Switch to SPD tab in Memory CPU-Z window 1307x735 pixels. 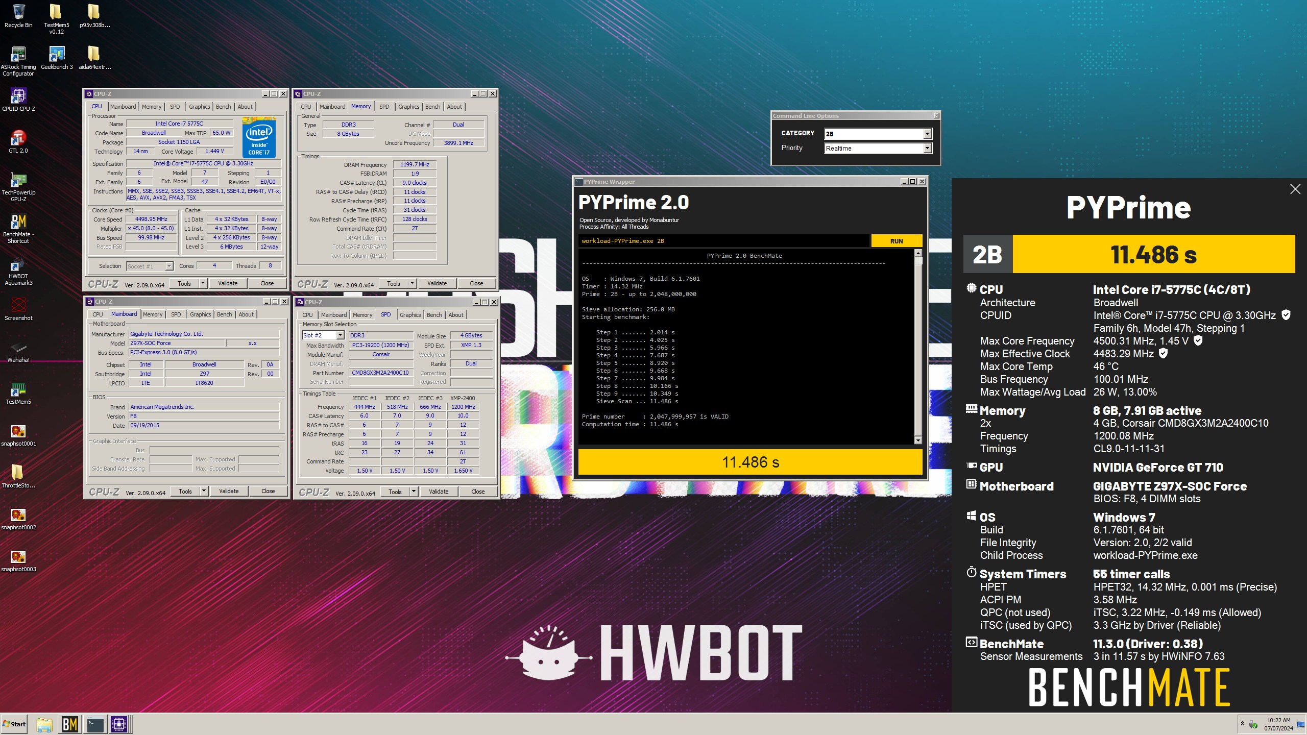384,107
